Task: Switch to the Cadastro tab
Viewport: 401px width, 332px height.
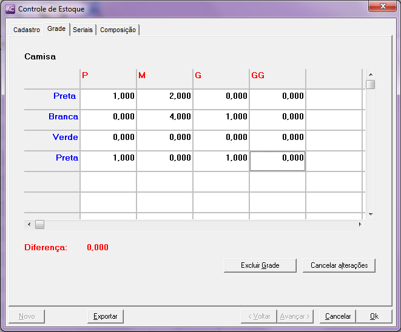Action: [27, 30]
